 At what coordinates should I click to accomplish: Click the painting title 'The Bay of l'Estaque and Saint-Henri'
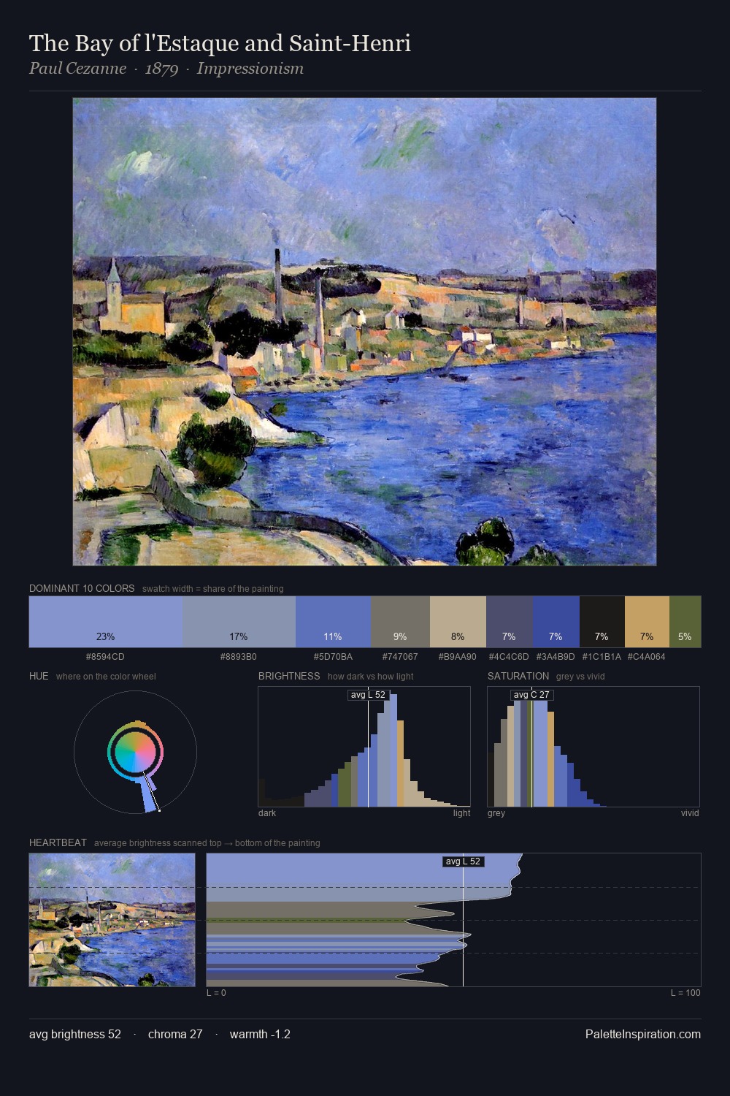(220, 43)
